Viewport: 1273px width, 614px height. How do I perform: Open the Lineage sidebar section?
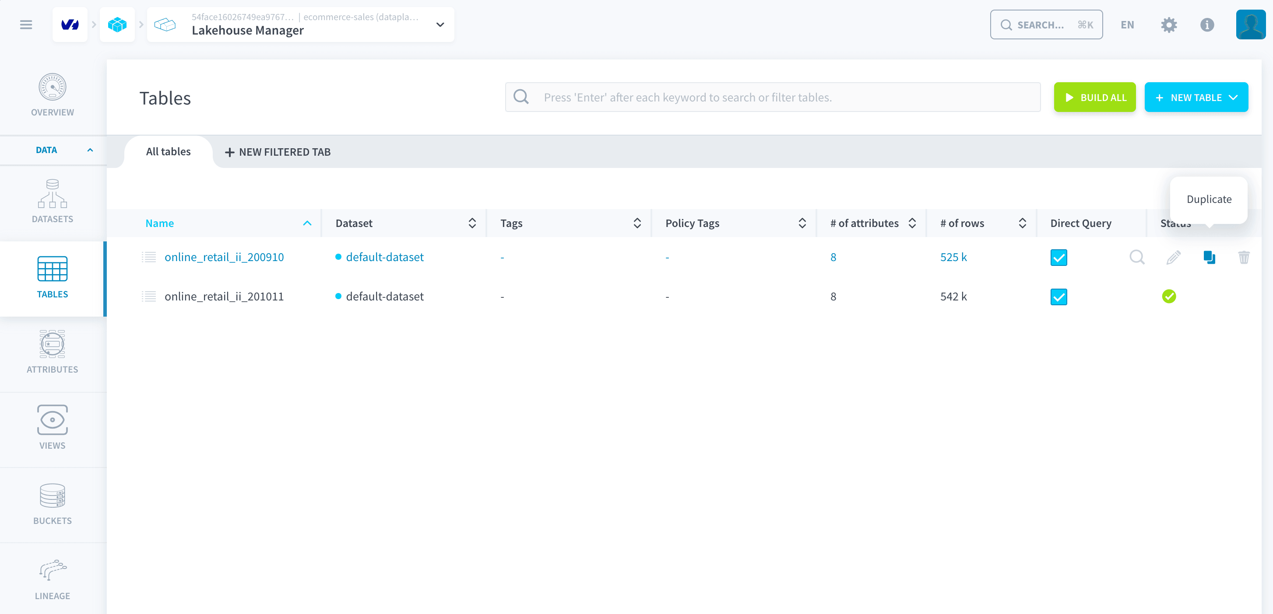tap(53, 579)
